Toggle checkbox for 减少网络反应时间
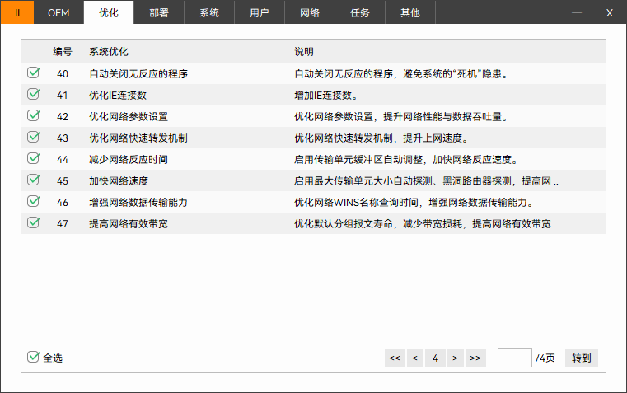 click(x=34, y=158)
